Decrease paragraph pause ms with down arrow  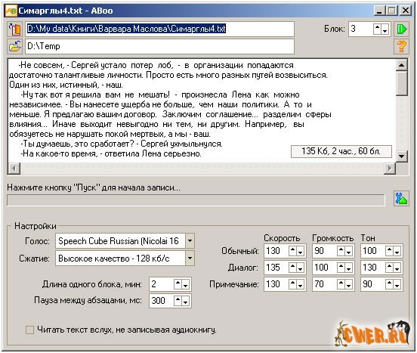(186, 301)
